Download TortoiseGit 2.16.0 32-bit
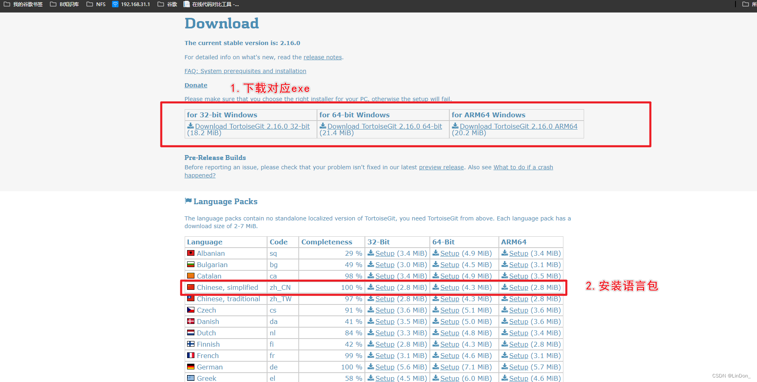Image resolution: width=757 pixels, height=382 pixels. click(x=252, y=126)
